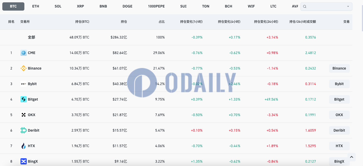This screenshot has height=166, width=363.
Task: Sort by 持仓变化(4小时) column header
Action: pos(229,22)
